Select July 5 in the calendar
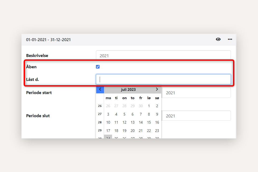Screen dimensions: 258x172 point(124,114)
